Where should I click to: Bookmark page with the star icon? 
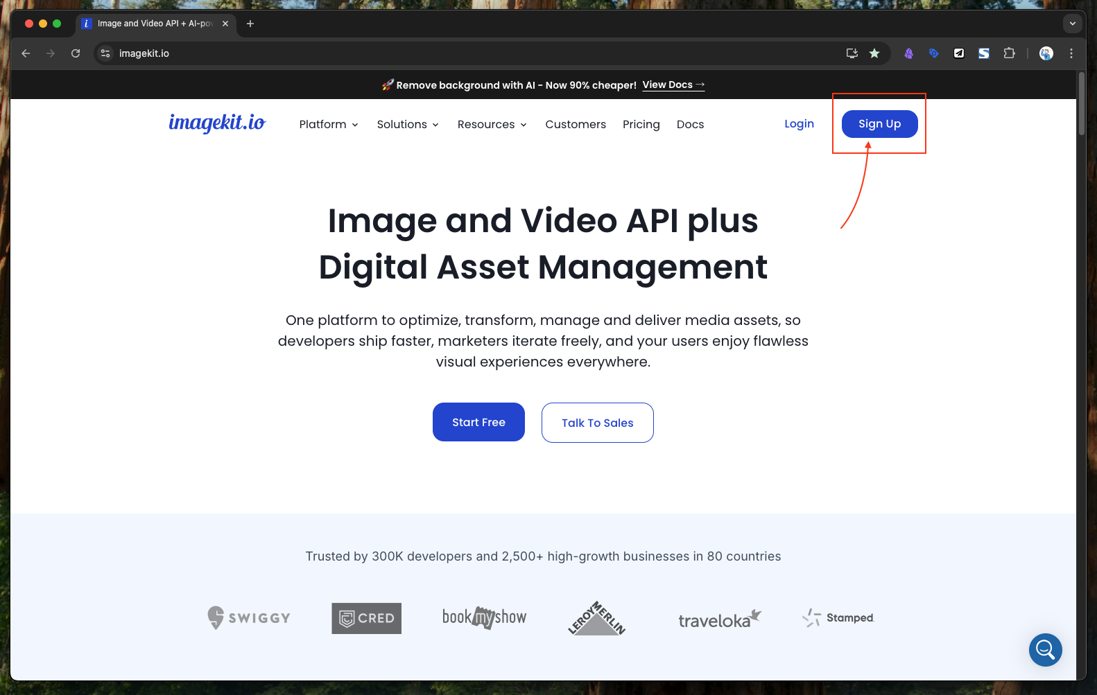click(874, 53)
